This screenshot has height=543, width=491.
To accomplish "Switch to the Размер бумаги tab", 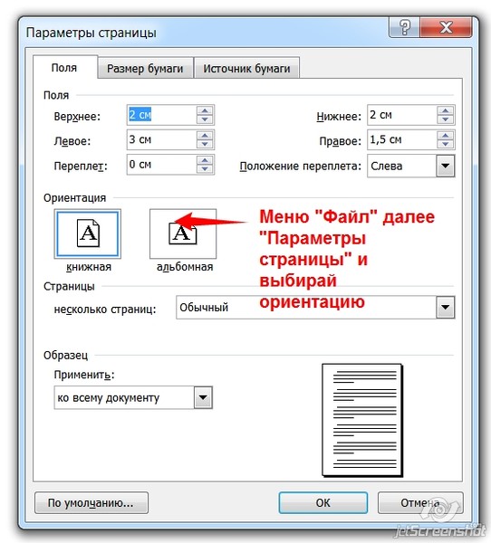I will click(145, 68).
